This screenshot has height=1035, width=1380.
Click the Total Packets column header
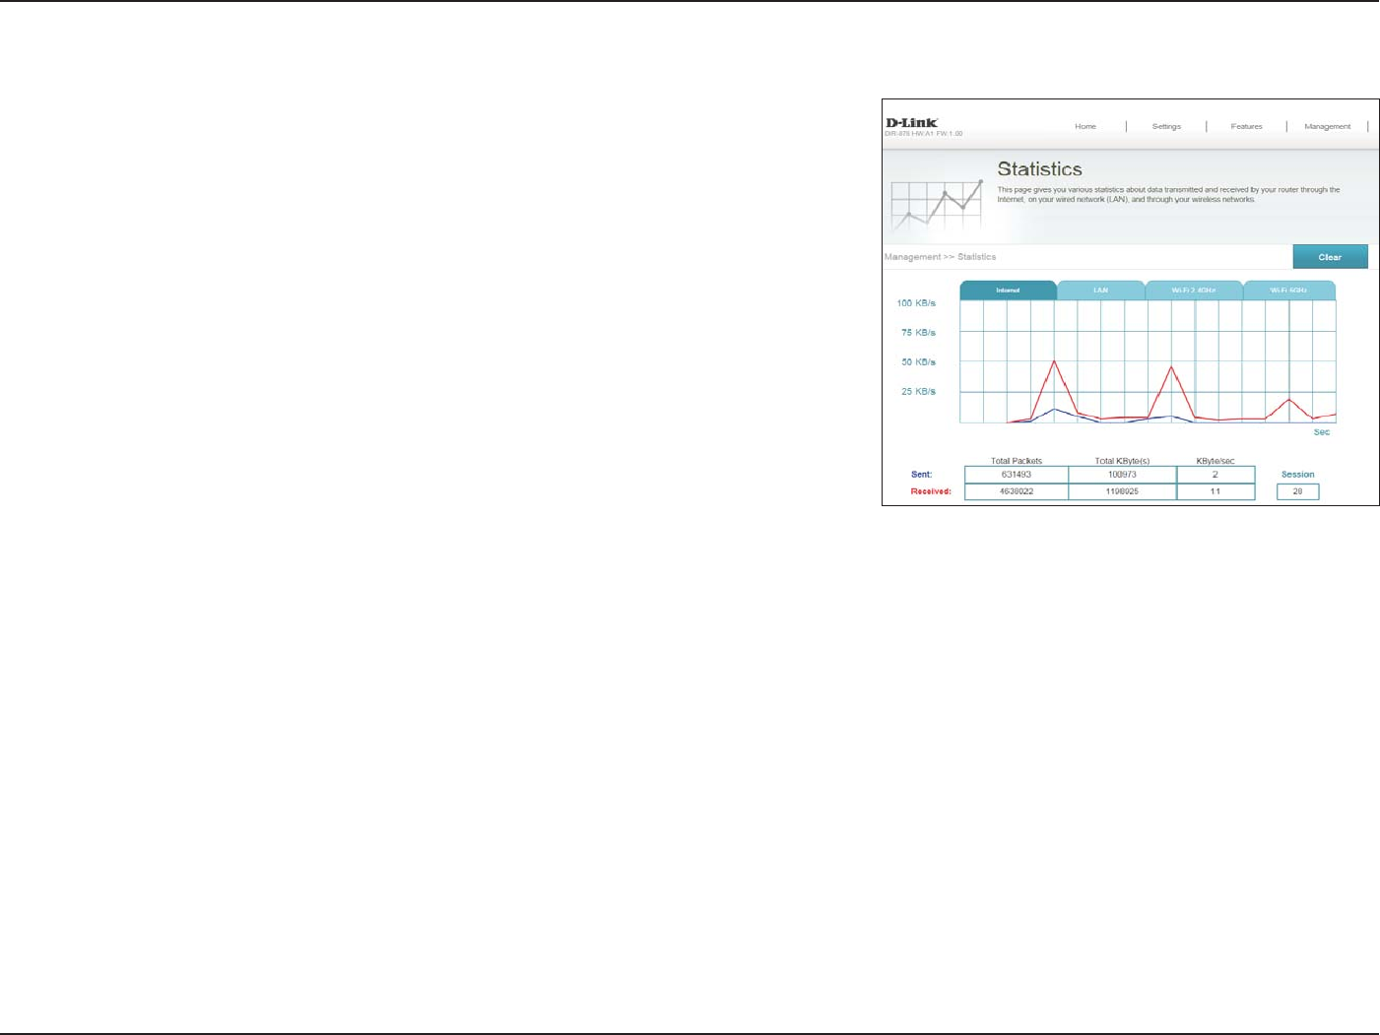tap(1017, 461)
